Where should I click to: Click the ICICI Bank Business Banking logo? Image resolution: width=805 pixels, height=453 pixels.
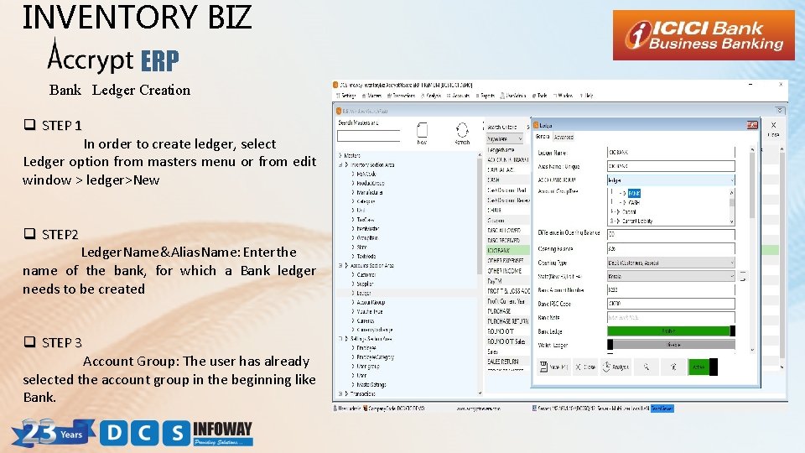(x=704, y=35)
